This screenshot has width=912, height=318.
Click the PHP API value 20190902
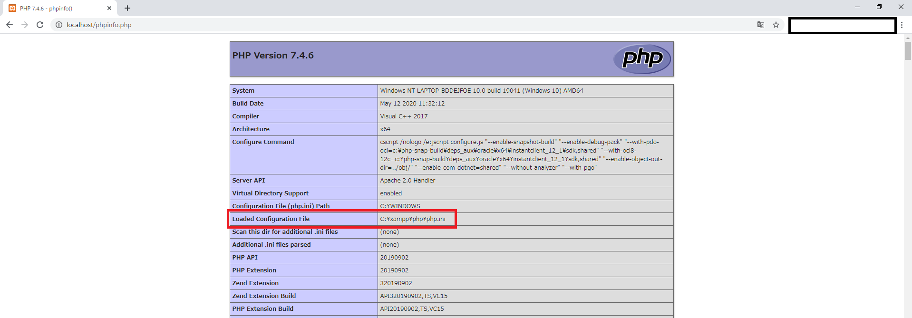point(394,258)
